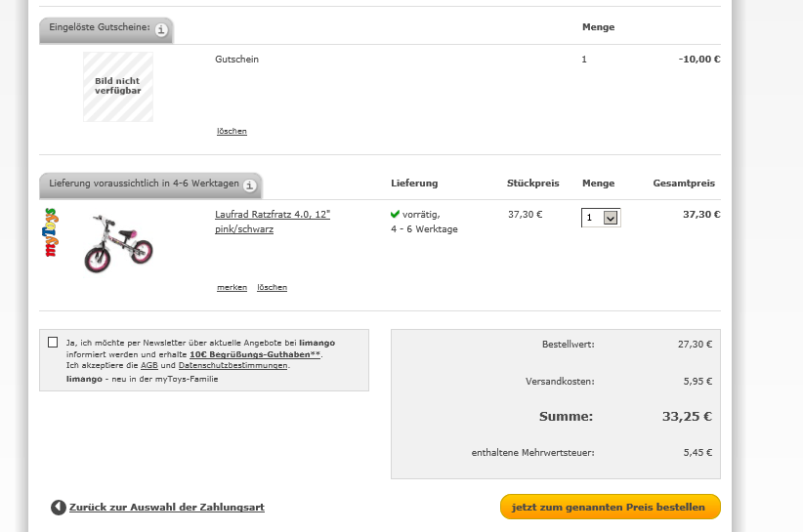Delete the Laufrad item via löschen

pos(272,287)
